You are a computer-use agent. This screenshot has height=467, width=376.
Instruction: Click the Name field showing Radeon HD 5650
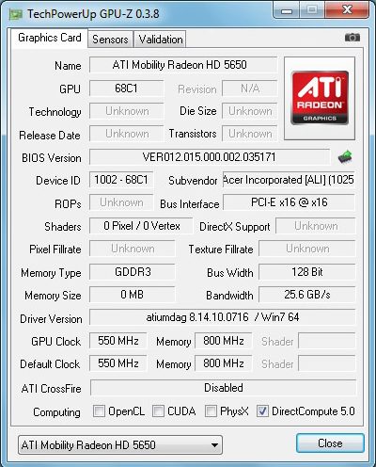183,65
